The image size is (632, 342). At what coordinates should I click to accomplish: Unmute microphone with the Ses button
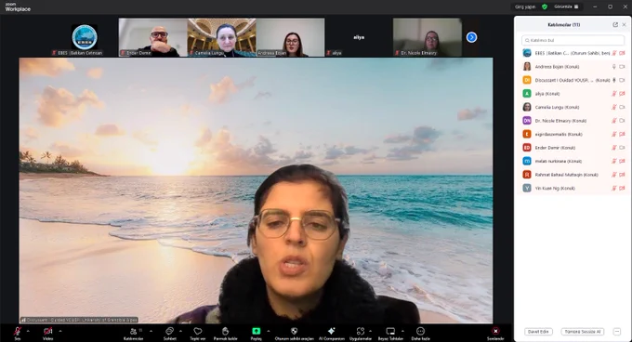coord(18,333)
